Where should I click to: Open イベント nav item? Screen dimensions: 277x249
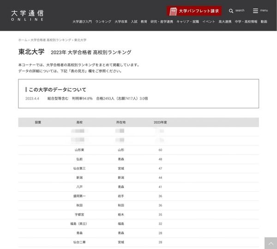(209, 22)
